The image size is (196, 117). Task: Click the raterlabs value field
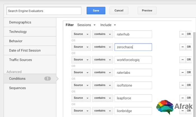(x=133, y=72)
